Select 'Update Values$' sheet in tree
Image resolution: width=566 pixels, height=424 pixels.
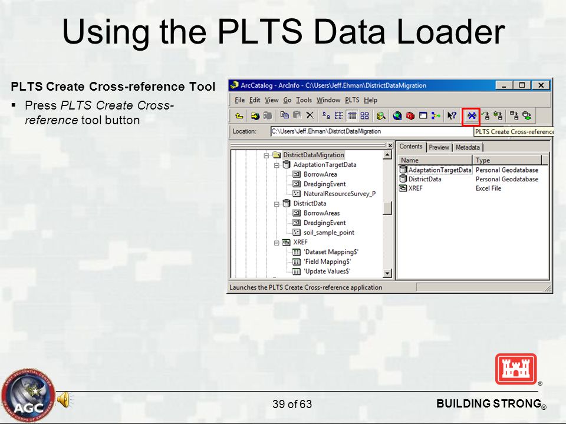click(x=327, y=272)
